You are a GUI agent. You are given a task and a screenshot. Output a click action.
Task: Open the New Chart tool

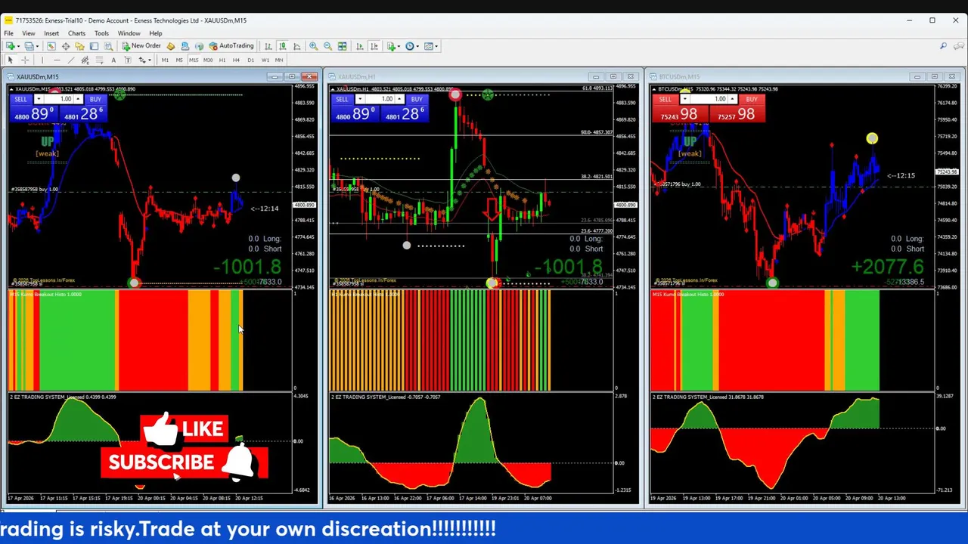coord(11,46)
